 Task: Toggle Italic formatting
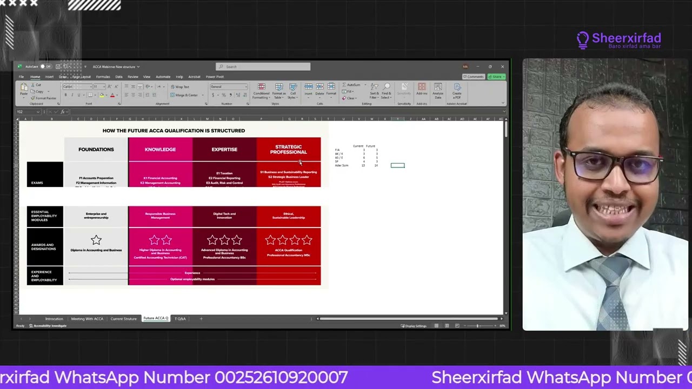click(72, 96)
